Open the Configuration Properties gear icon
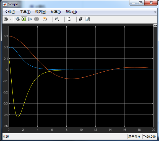 coord(6,19)
